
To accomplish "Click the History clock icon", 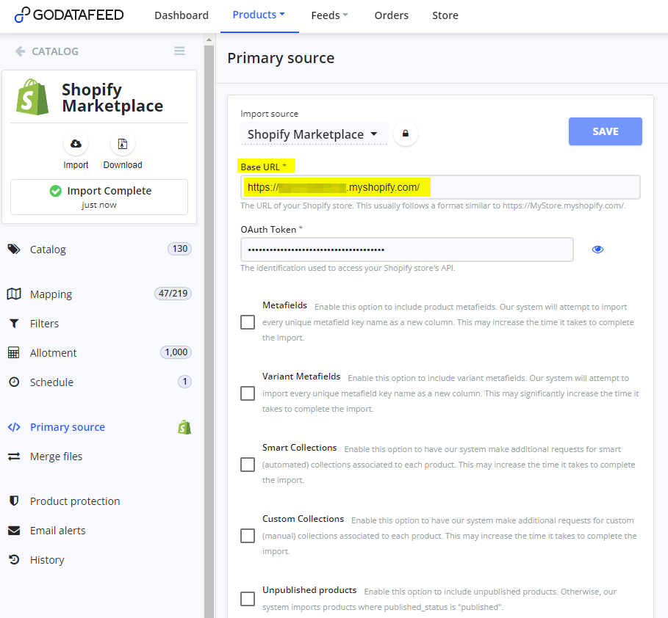I will pos(14,559).
